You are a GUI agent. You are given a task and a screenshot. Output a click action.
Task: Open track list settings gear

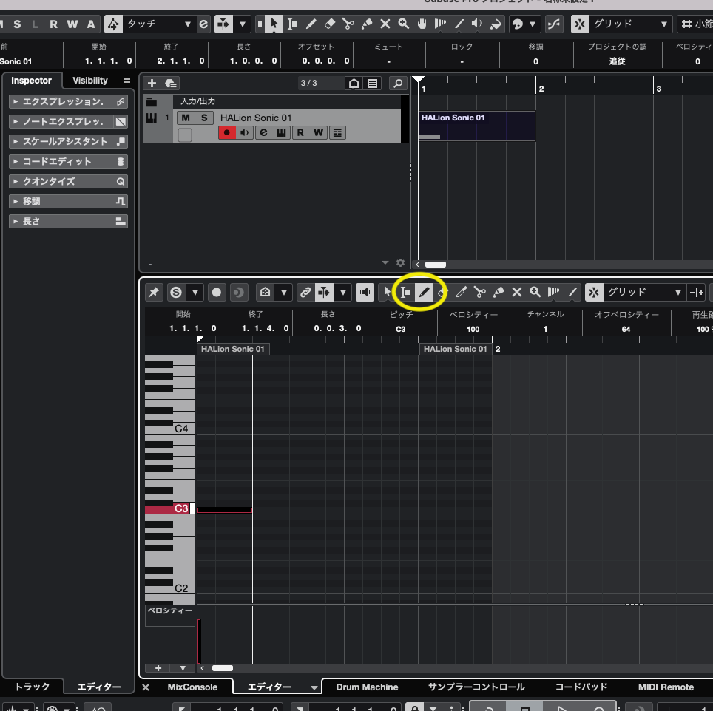point(400,262)
